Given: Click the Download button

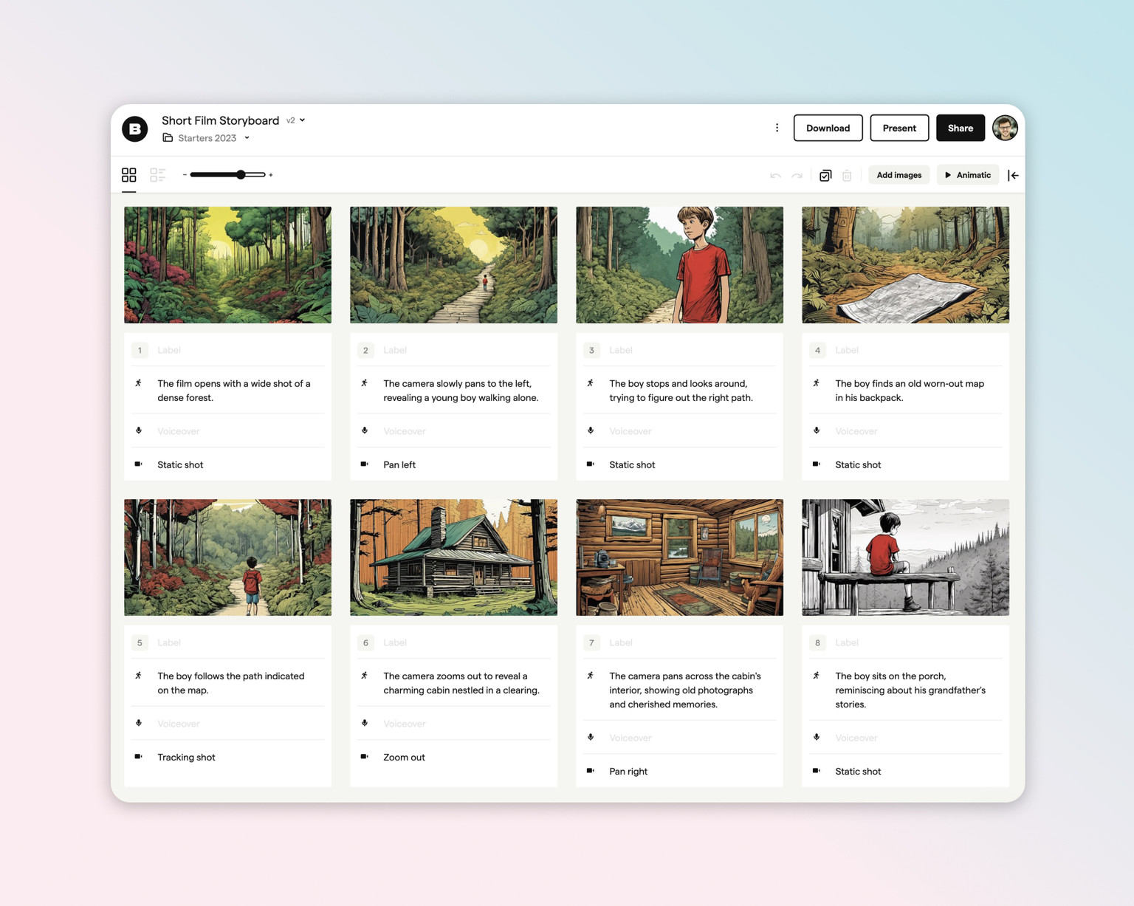Looking at the screenshot, I should pyautogui.click(x=827, y=128).
